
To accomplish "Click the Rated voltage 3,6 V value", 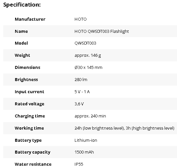I will click(x=79, y=104).
